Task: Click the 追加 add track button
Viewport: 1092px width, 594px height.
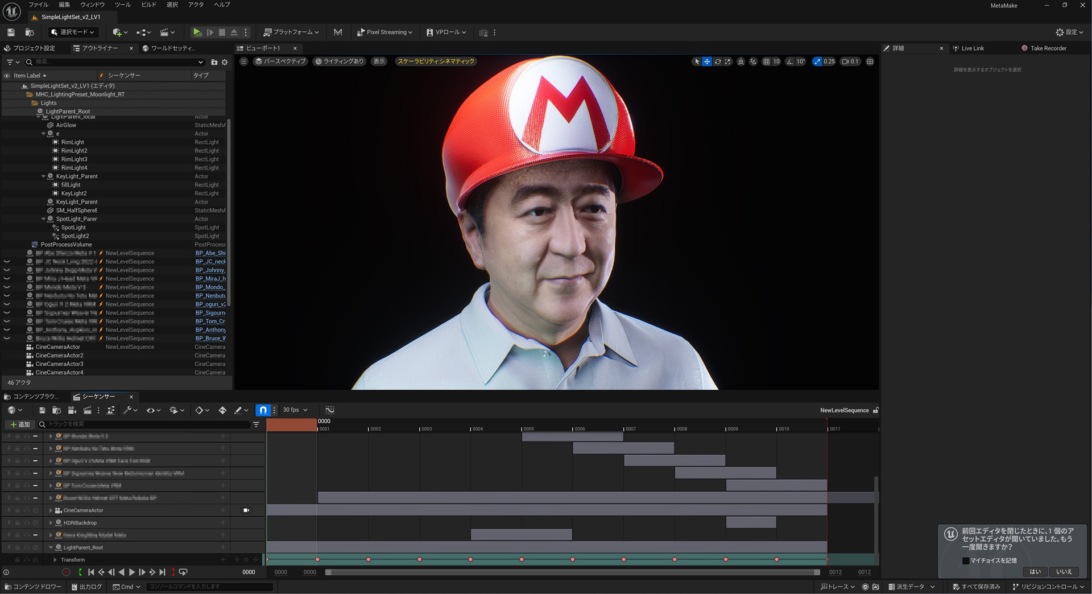Action: 20,424
